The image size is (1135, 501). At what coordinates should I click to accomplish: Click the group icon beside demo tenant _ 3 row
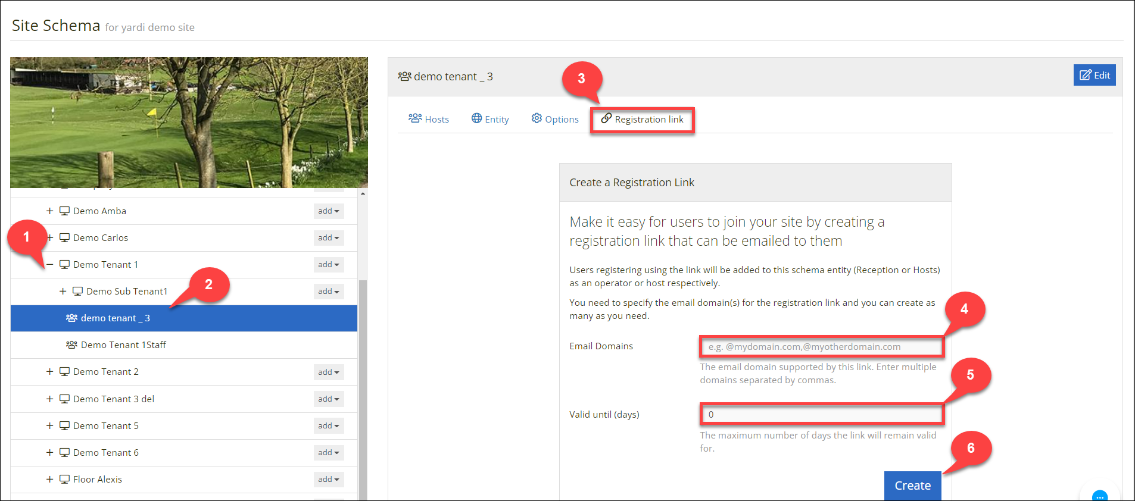(x=71, y=318)
